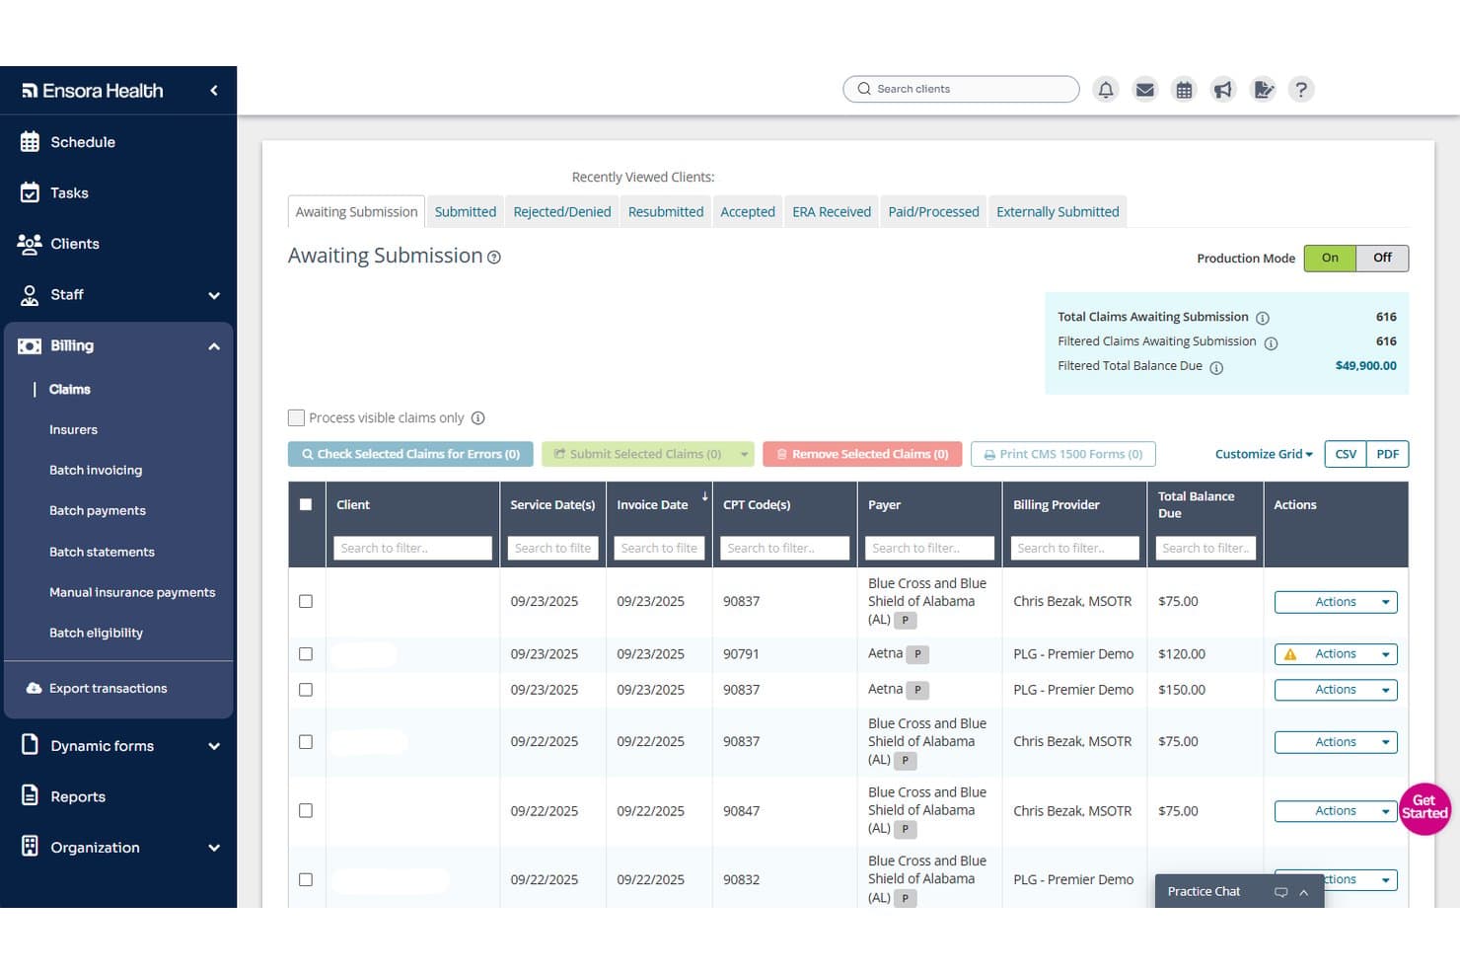Click the warning triangle on the $120.00 row

[1289, 654]
